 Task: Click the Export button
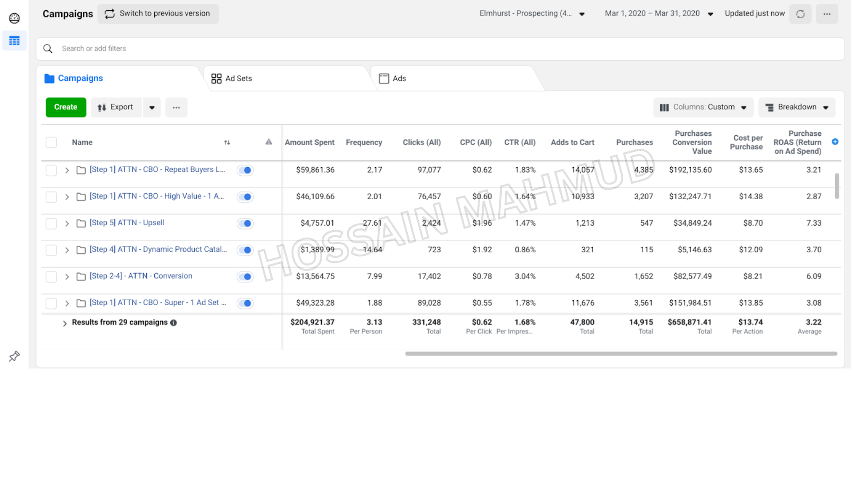pos(116,107)
